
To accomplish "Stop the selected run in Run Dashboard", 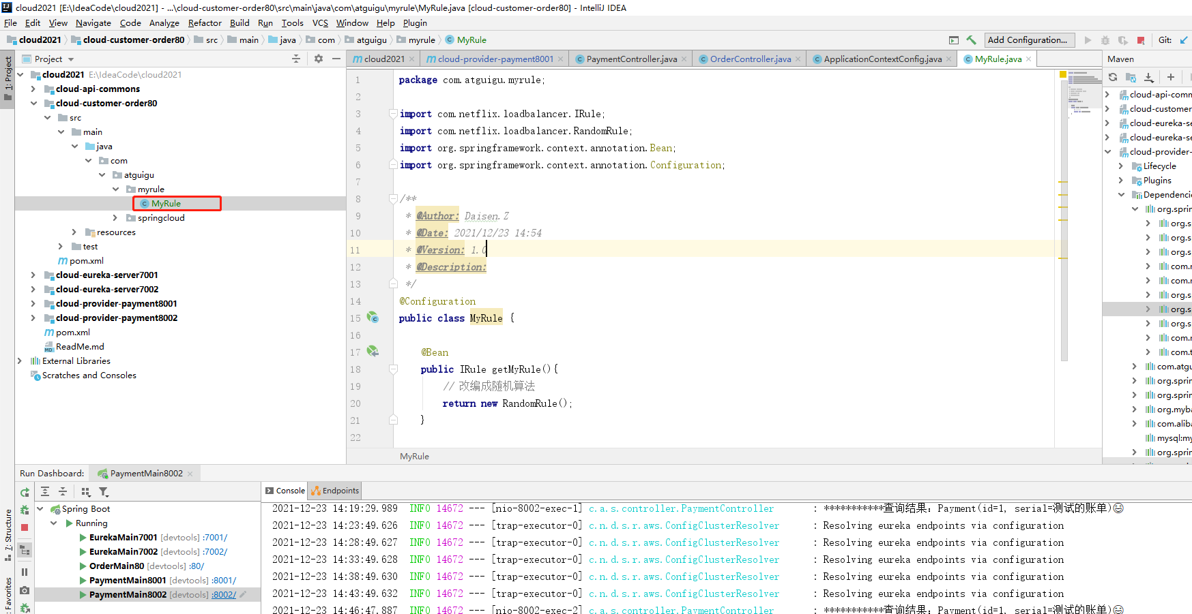I will 25,527.
